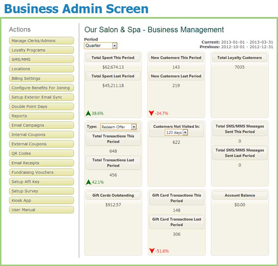Image resolution: width=278 pixels, height=266 pixels.
Task: Click the QR Codes button
Action: pos(41,153)
